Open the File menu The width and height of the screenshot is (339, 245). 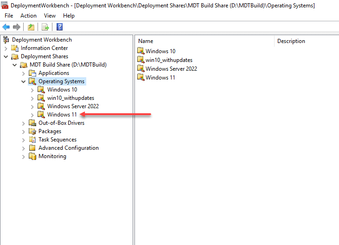tap(9, 16)
